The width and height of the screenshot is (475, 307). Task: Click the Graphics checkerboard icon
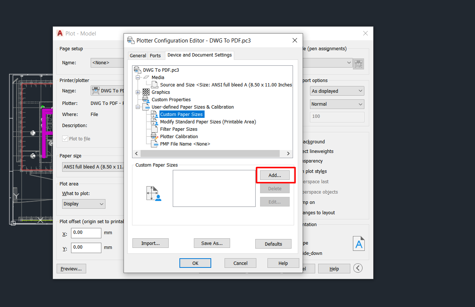(146, 92)
